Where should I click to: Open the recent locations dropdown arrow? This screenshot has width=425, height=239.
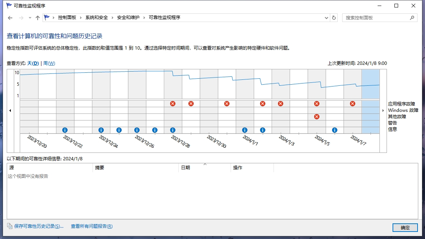[x=30, y=18]
